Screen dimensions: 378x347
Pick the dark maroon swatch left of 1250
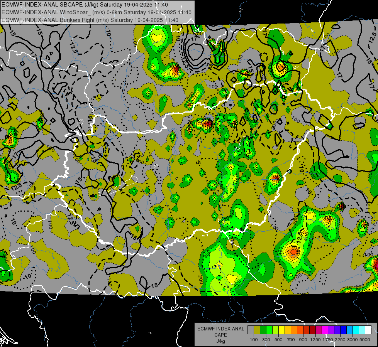(313, 330)
